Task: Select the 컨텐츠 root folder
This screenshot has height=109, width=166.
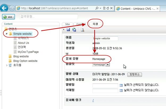Action: [13, 29]
